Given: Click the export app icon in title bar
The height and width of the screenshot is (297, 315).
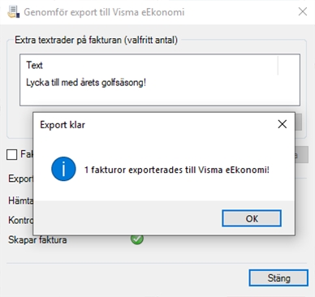Looking at the screenshot, I should 13,12.
